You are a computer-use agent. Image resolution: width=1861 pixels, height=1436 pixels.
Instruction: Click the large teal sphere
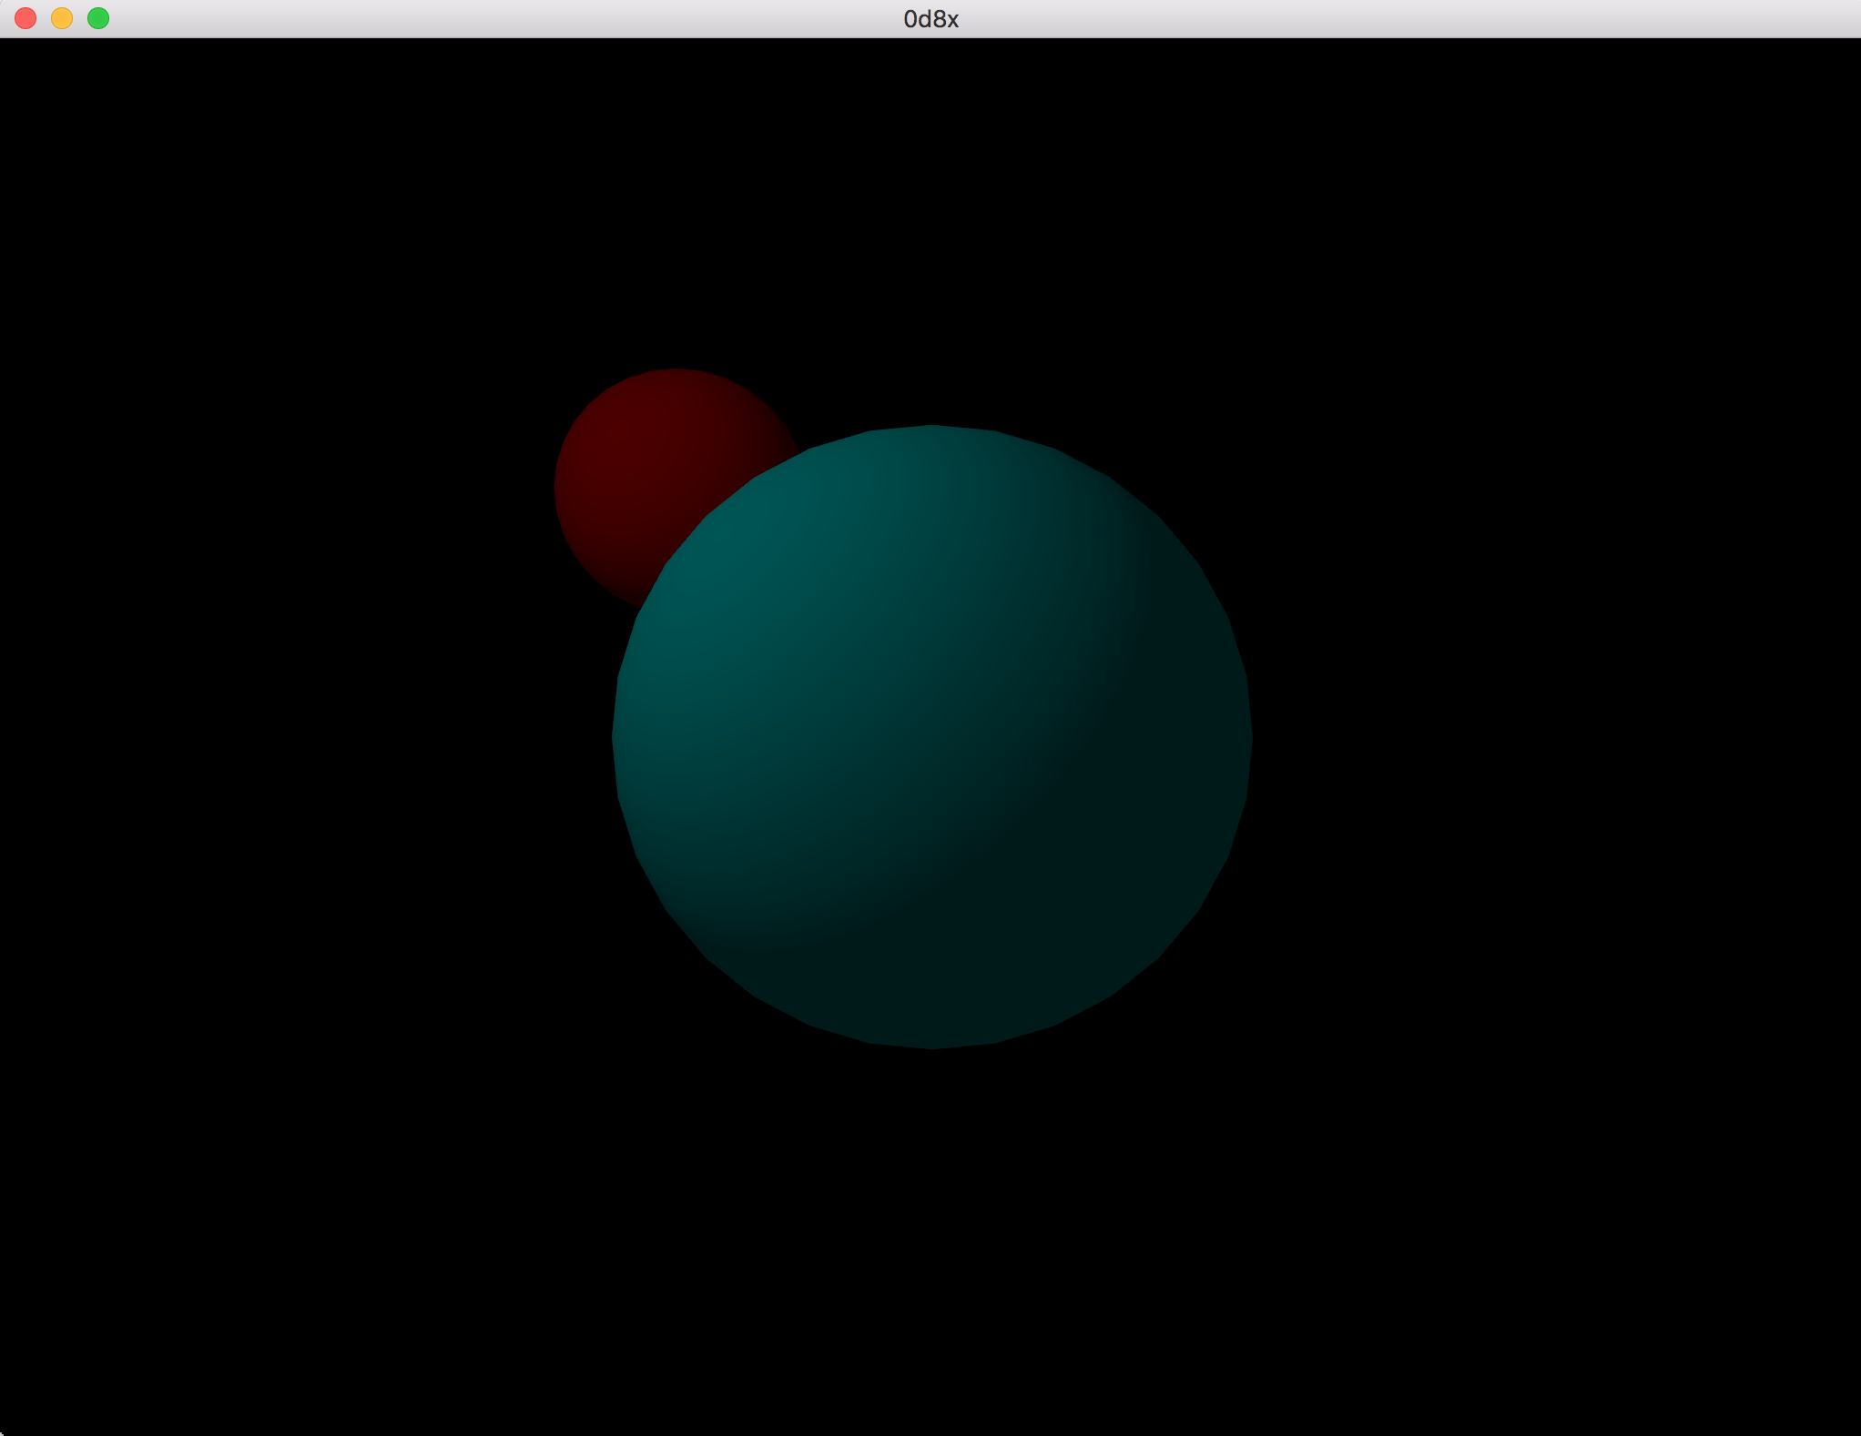931,737
